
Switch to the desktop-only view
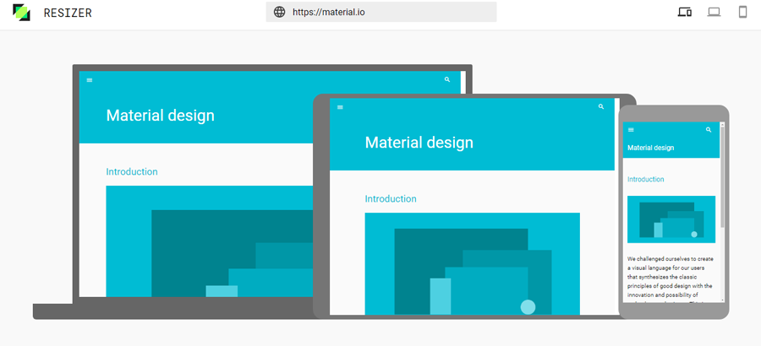coord(714,12)
